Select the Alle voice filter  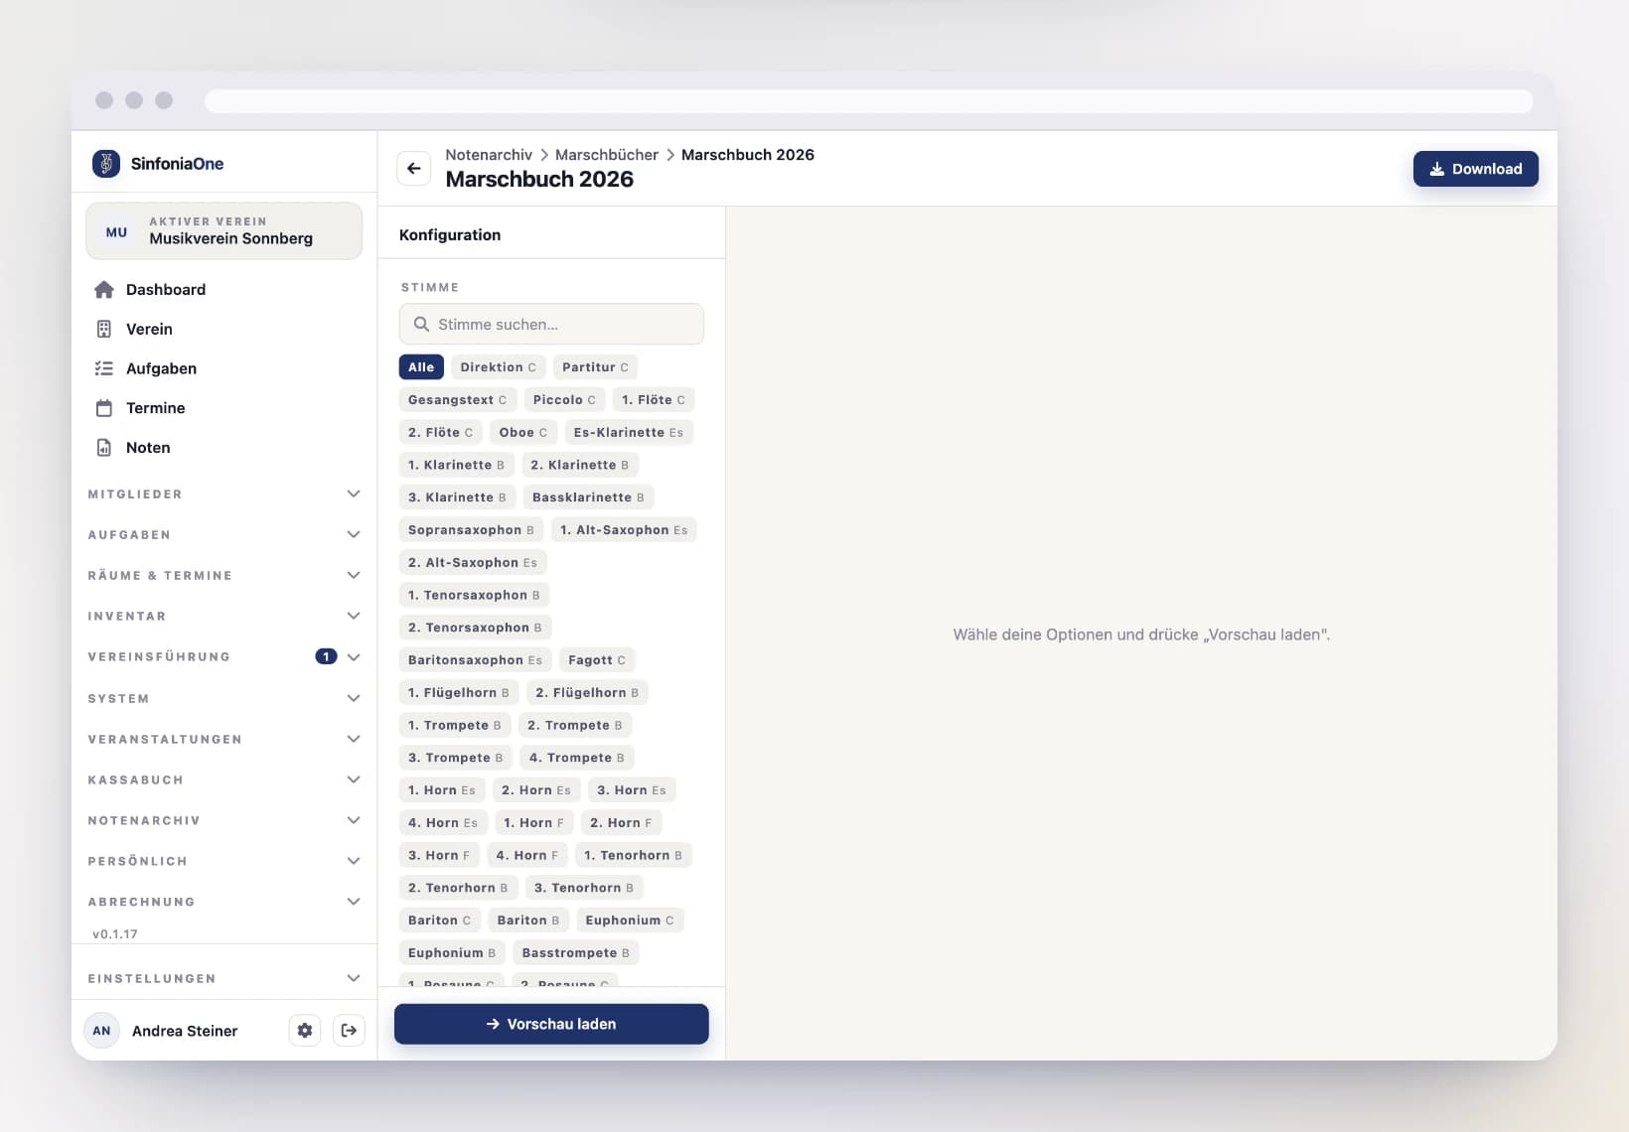point(421,367)
